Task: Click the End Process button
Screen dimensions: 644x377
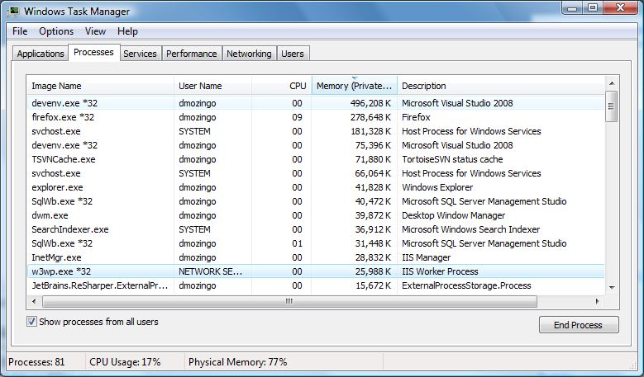Action: pyautogui.click(x=579, y=325)
